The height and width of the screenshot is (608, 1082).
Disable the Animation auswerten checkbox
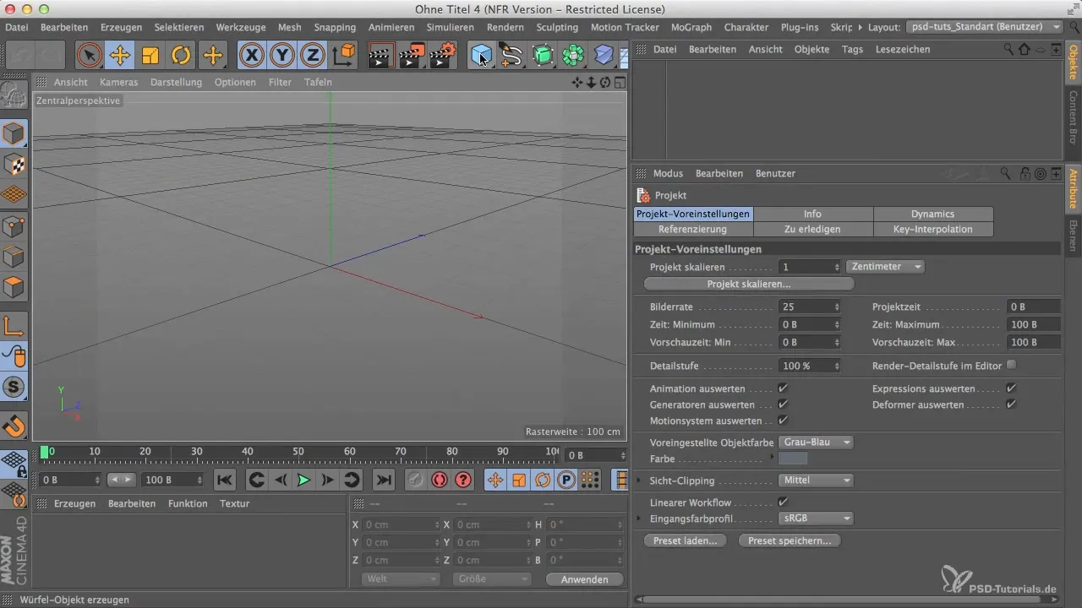[x=783, y=388]
